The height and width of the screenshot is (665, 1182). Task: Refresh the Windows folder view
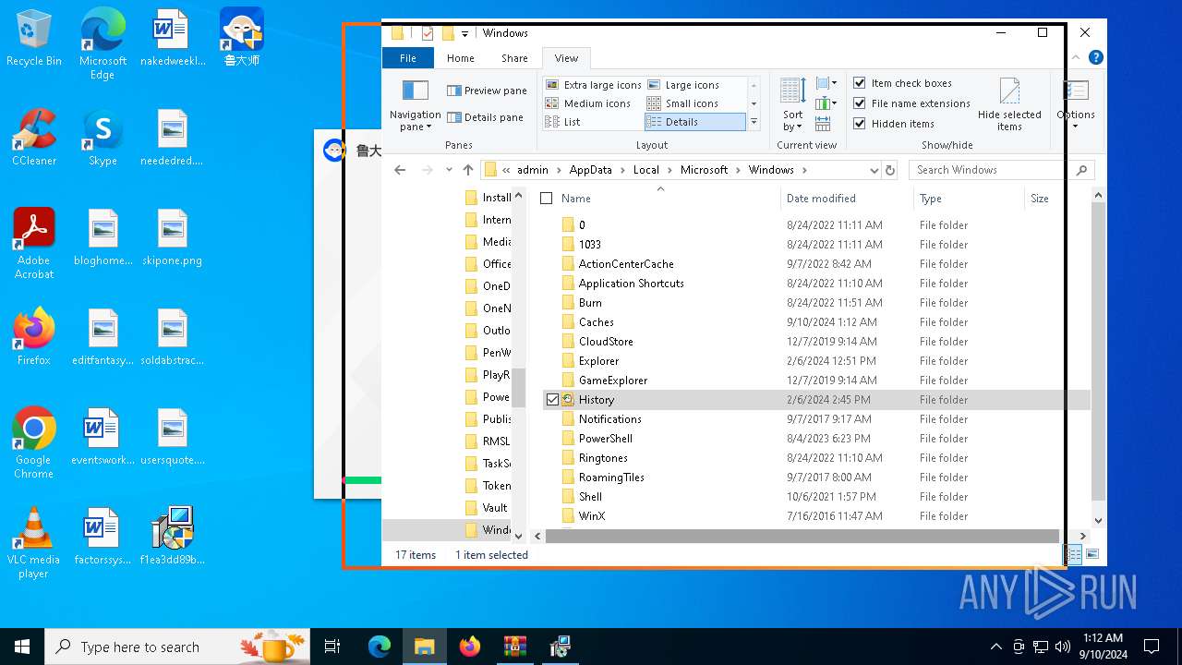(890, 170)
